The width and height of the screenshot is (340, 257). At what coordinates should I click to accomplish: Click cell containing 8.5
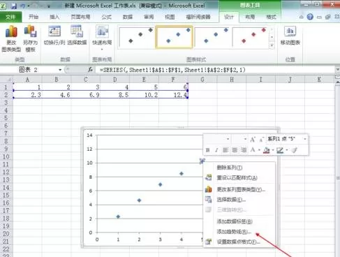(x=115, y=95)
